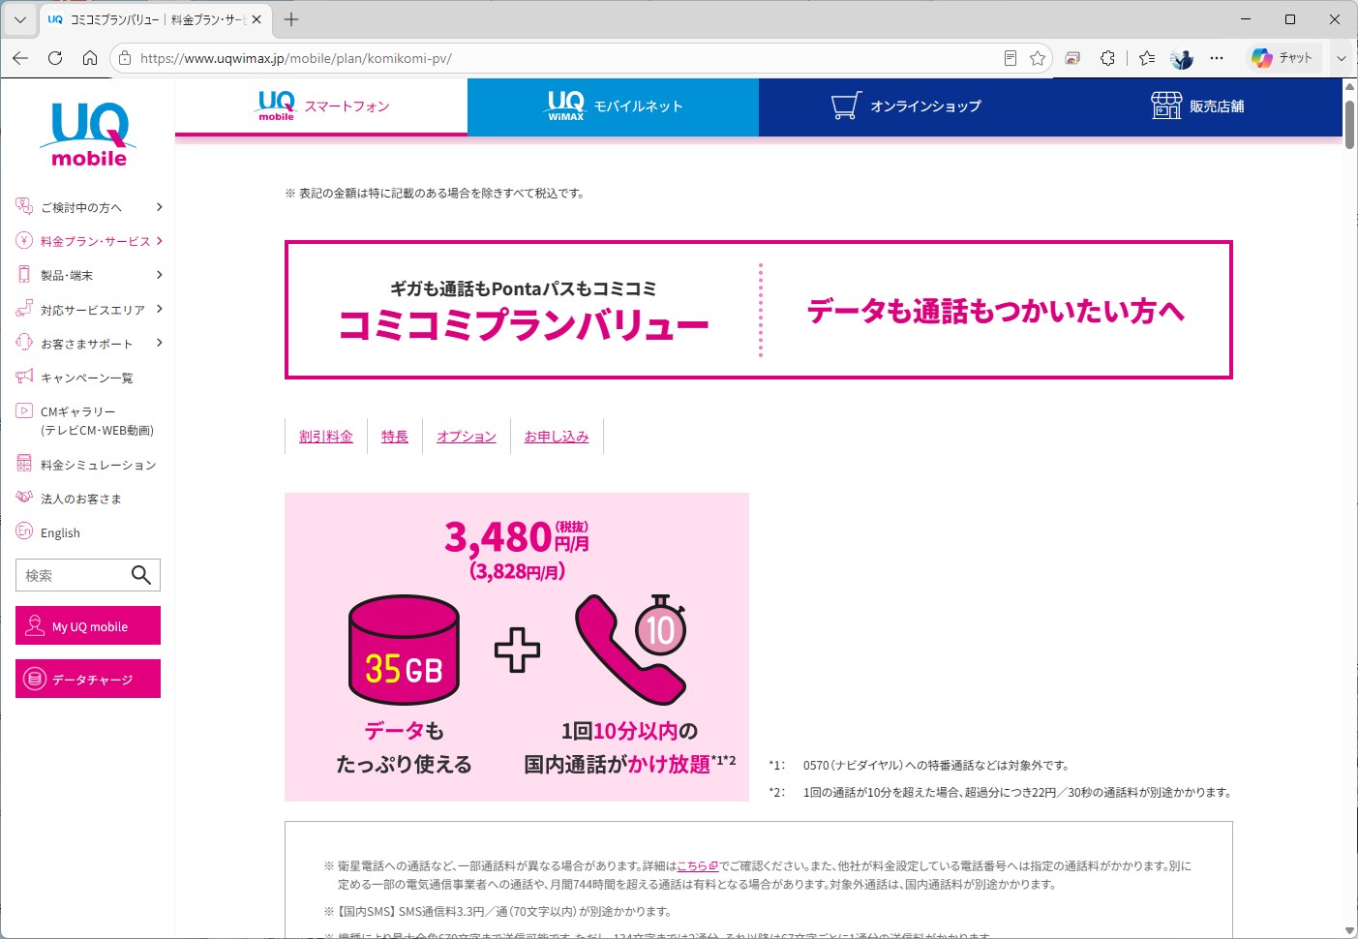
Task: Open the browser profile avatar
Action: (1182, 58)
